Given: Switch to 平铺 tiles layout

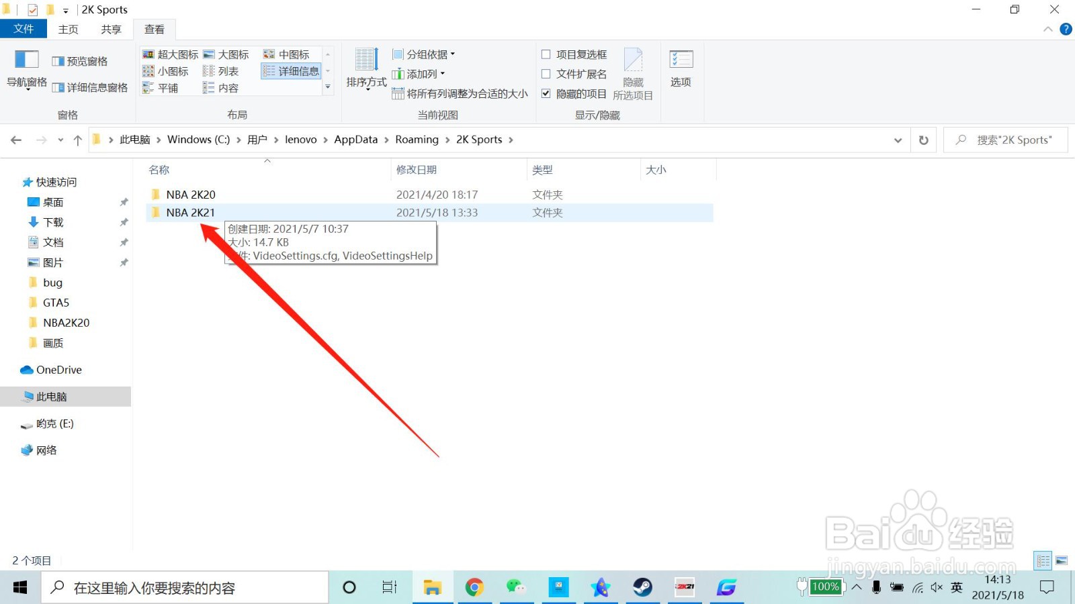Looking at the screenshot, I should pyautogui.click(x=161, y=88).
